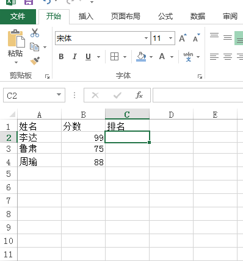The width and height of the screenshot is (243, 261).
Task: Toggle Italic formatting
Action: click(74, 57)
